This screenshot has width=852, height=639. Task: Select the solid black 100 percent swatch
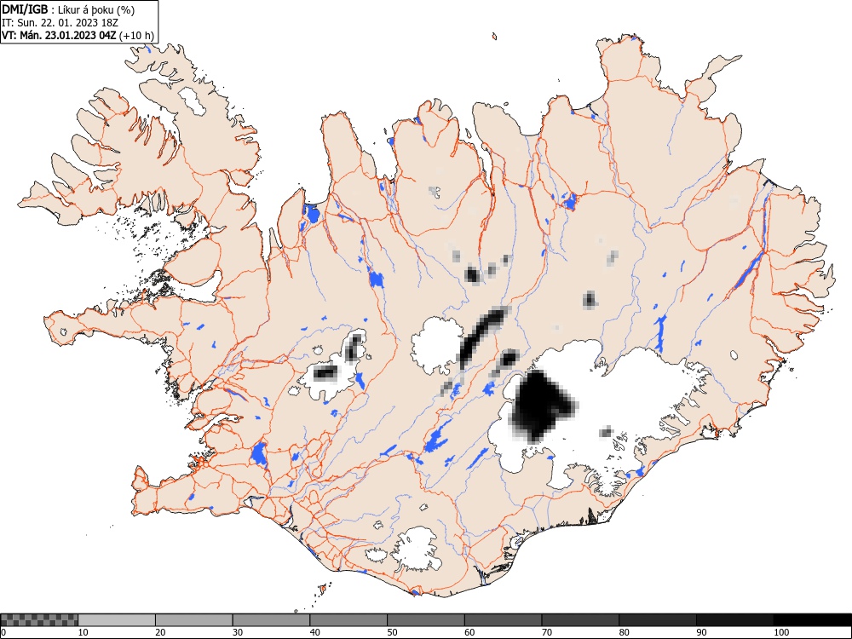point(812,620)
